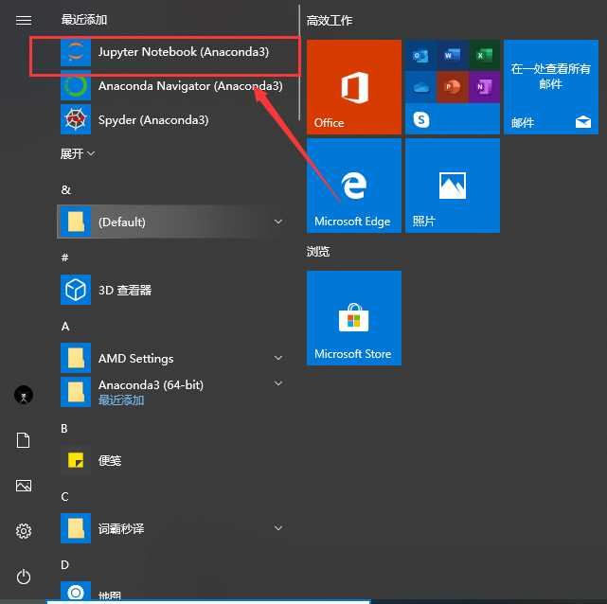Expand the Anaconda3 (64-bit) folder chevron
607x604 pixels.
[x=278, y=383]
